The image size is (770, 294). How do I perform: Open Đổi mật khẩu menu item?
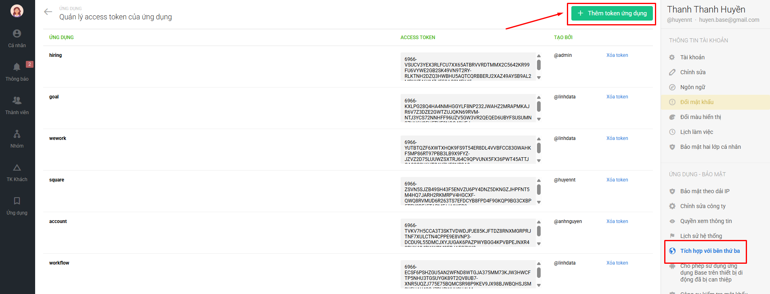(715, 102)
